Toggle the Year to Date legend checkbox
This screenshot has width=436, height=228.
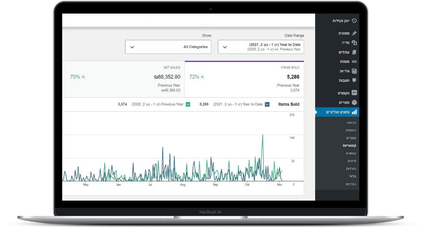tap(267, 104)
